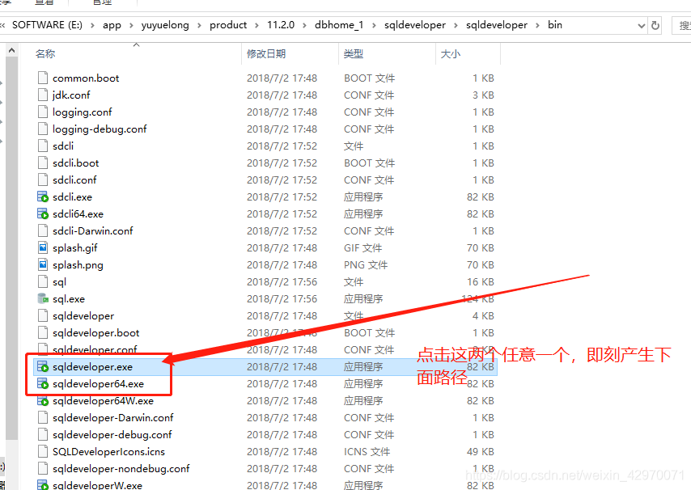Click the navigation pane vertical scrollbar
The image size is (691, 490).
point(12,249)
